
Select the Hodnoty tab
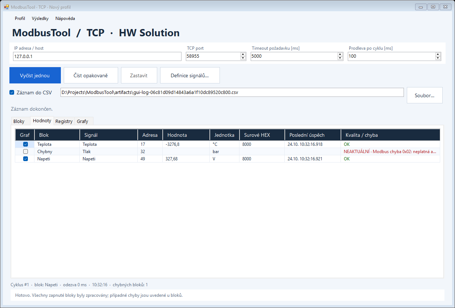click(42, 120)
